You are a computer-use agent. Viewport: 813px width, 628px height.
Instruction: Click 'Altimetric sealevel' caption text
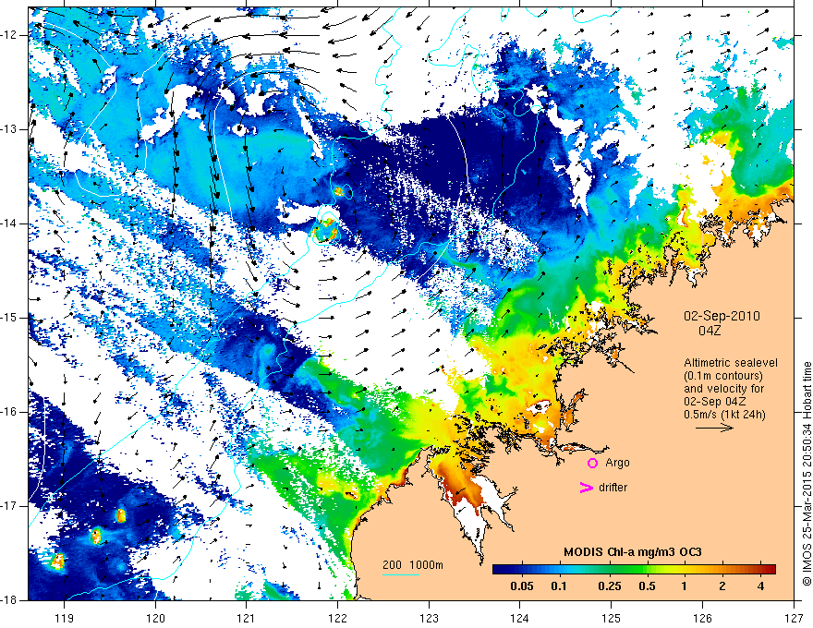[x=731, y=363]
